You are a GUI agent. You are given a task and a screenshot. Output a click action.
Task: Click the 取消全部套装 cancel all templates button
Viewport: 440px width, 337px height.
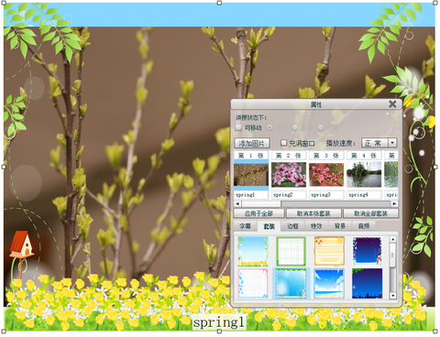tap(370, 213)
